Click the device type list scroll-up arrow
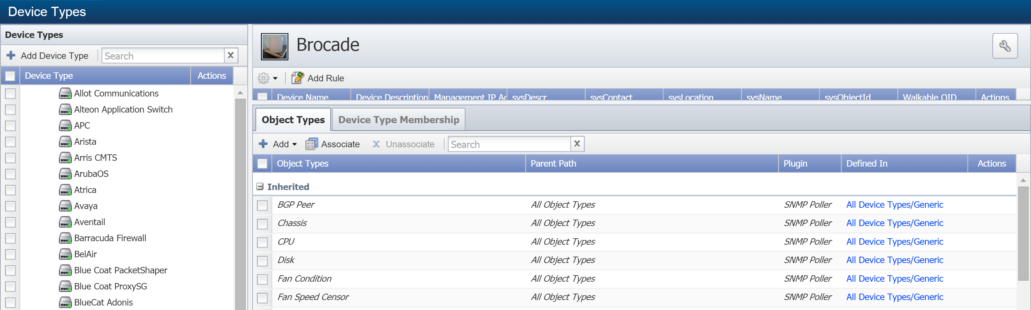This screenshot has width=1031, height=310. pos(240,93)
